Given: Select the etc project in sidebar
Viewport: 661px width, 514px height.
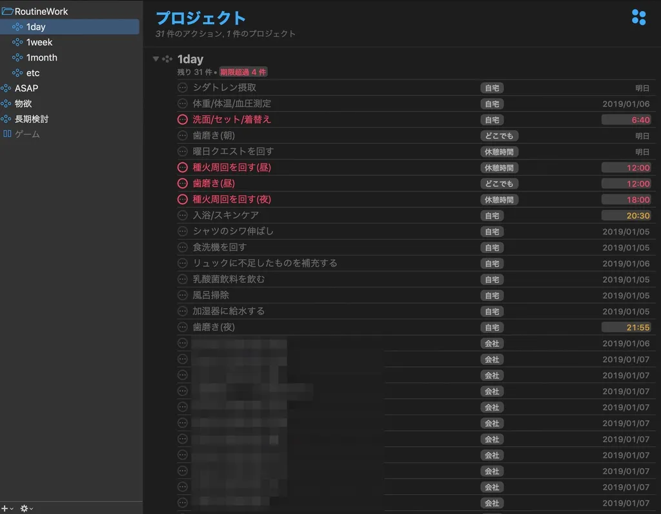Looking at the screenshot, I should 33,73.
